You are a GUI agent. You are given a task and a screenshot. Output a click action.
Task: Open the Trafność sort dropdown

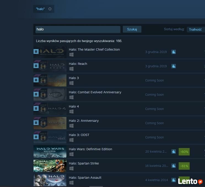(196, 29)
